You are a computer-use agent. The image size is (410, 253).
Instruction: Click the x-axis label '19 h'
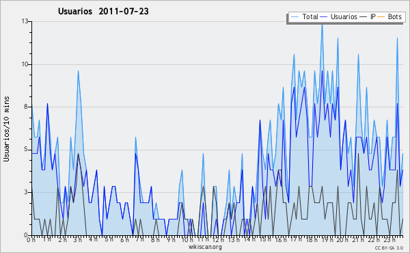327,239
